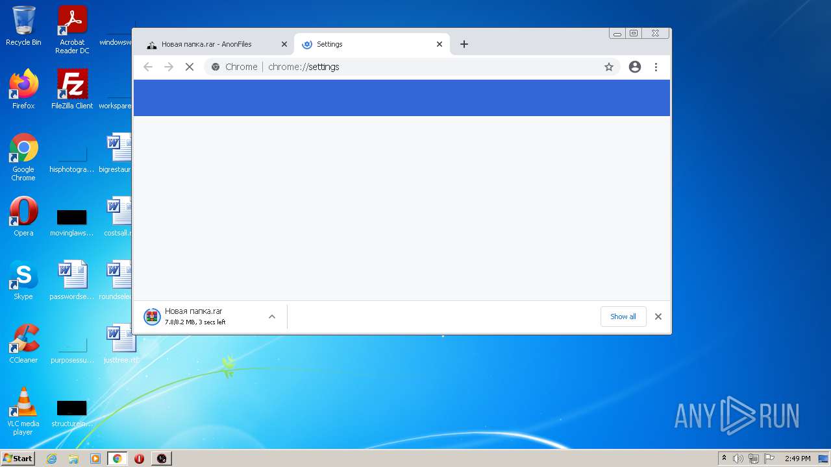Click the volume icon in system tray
Image resolution: width=831 pixels, height=467 pixels.
(738, 459)
